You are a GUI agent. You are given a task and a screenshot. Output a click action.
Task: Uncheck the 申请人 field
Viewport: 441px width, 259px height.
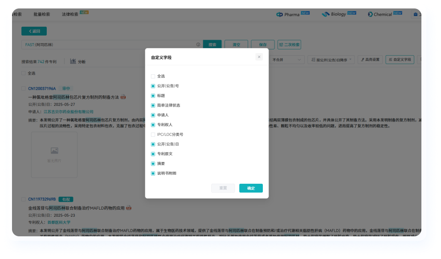[153, 115]
